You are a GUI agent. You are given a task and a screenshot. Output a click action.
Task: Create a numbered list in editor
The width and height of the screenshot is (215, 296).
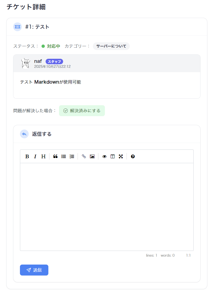click(72, 156)
